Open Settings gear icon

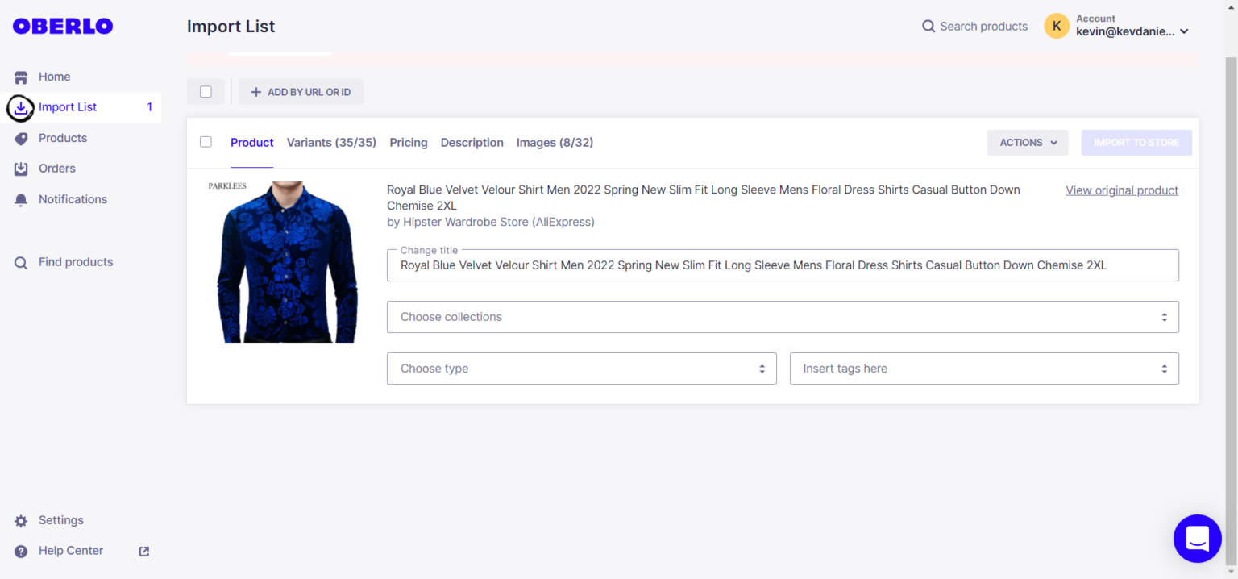pos(21,521)
